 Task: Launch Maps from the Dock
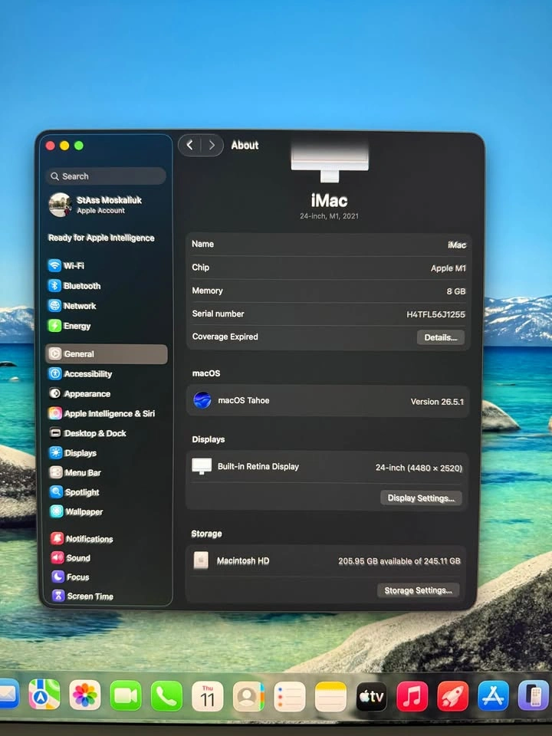click(44, 695)
